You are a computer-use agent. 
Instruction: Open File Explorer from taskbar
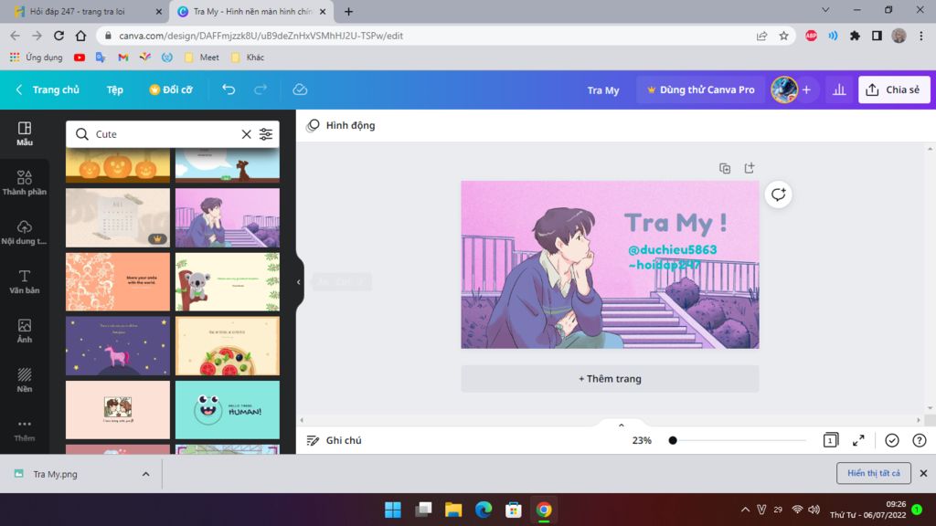(x=453, y=510)
